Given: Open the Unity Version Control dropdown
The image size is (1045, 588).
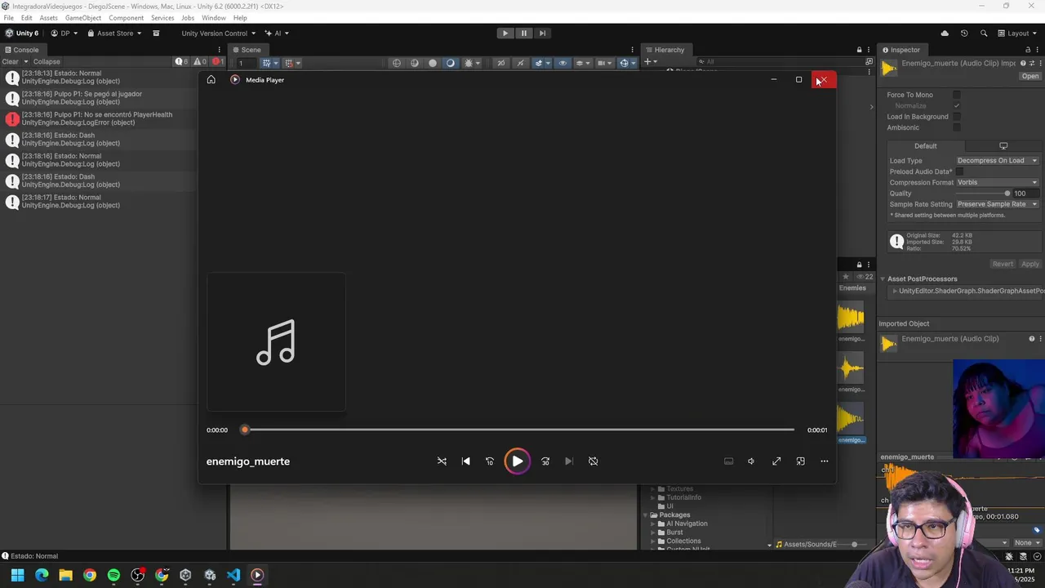Looking at the screenshot, I should (218, 33).
